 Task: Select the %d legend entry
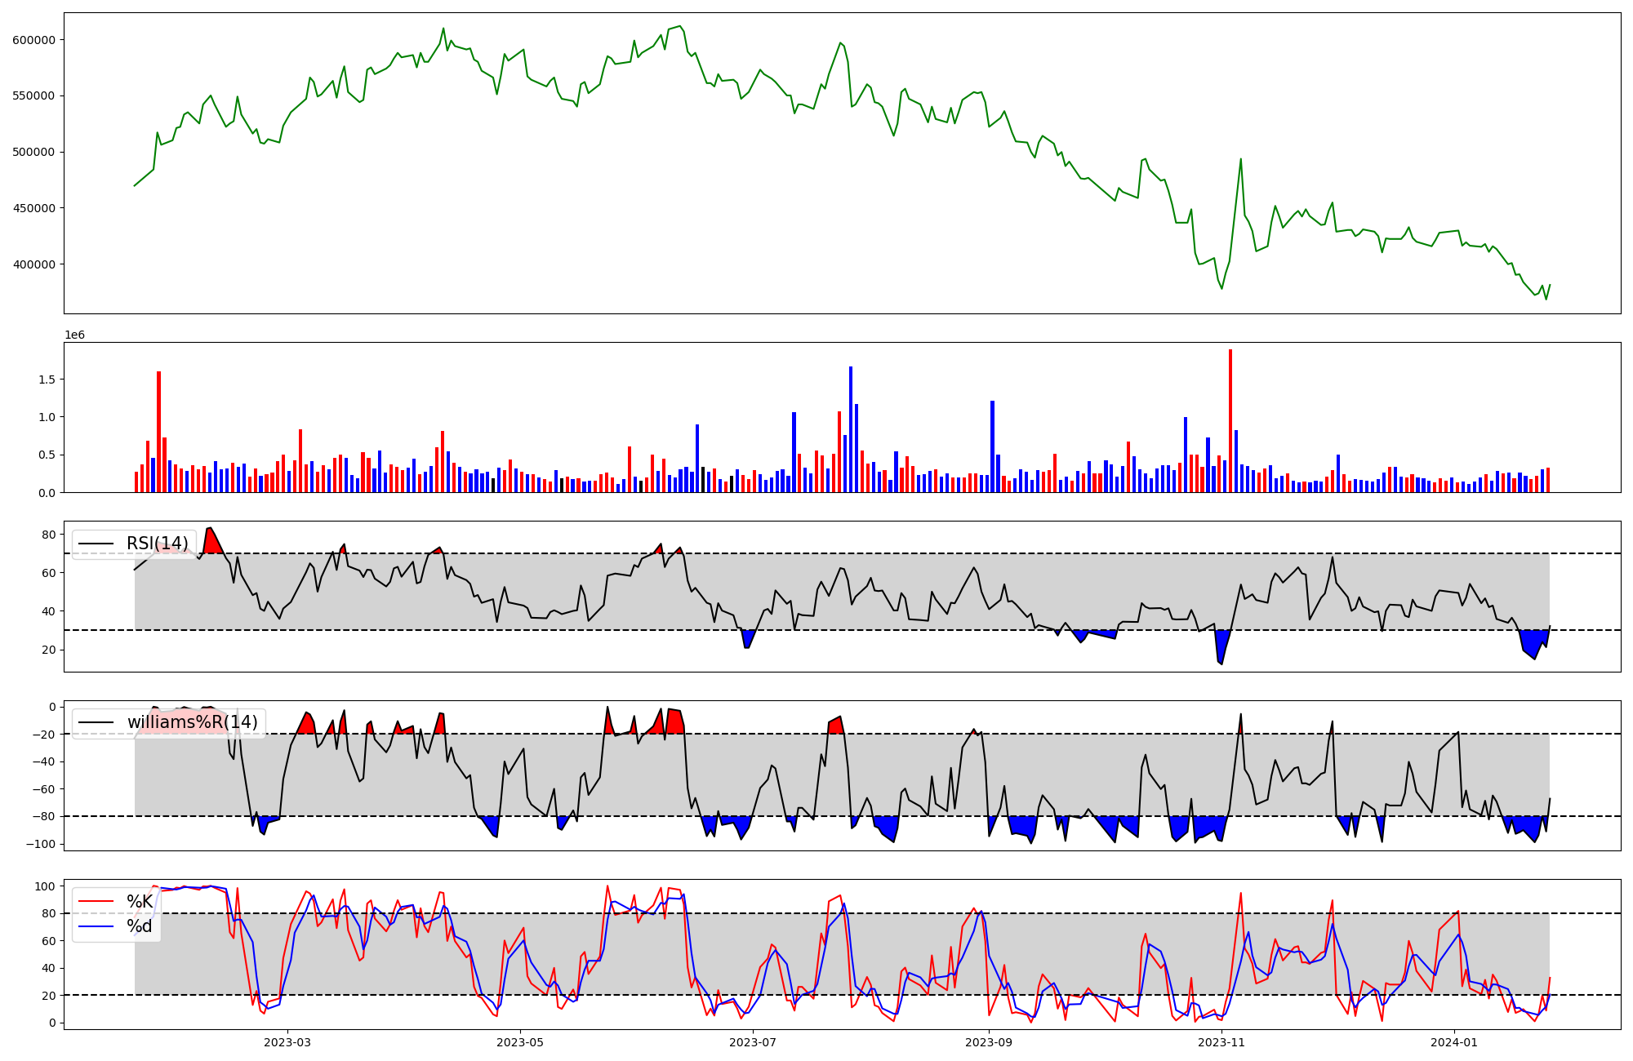139,926
